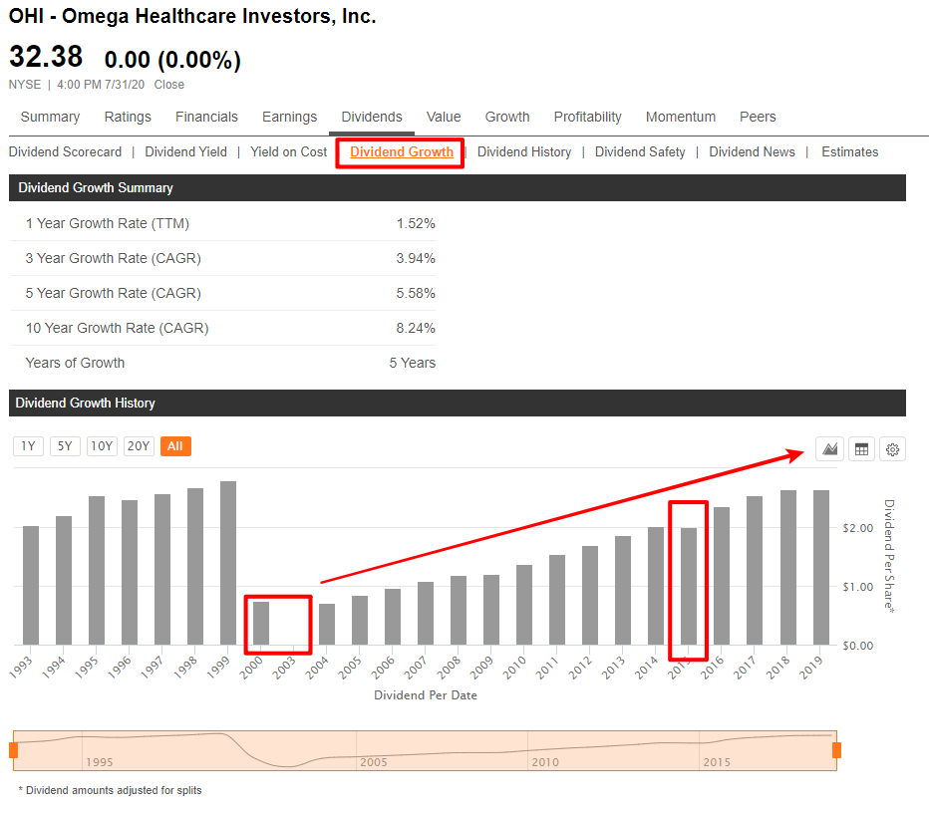Click 2010 label in range navigator

pyautogui.click(x=545, y=762)
